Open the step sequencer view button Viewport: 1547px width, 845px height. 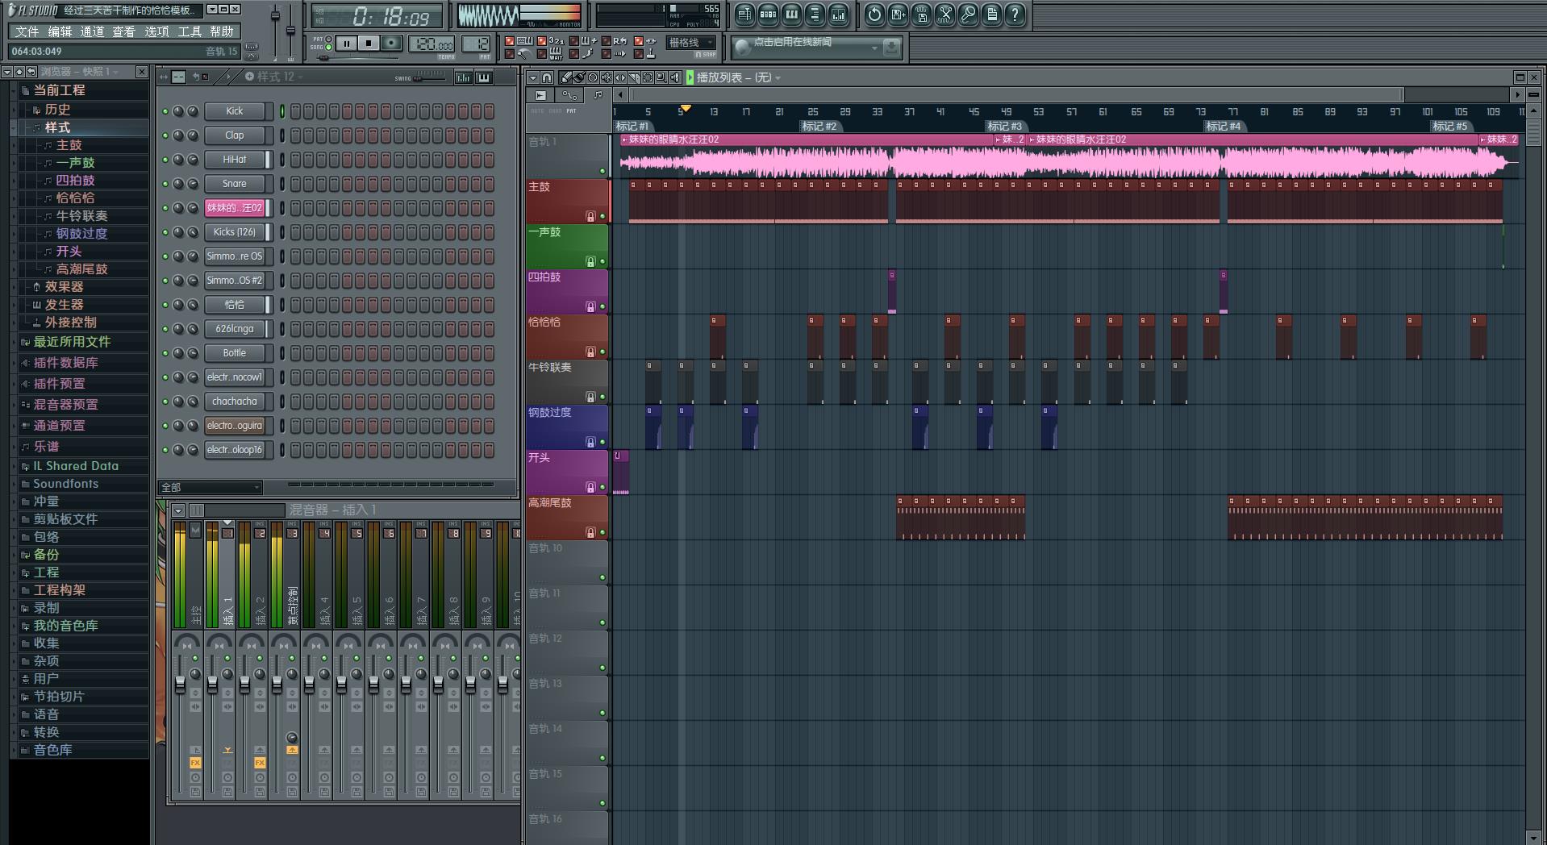(768, 15)
